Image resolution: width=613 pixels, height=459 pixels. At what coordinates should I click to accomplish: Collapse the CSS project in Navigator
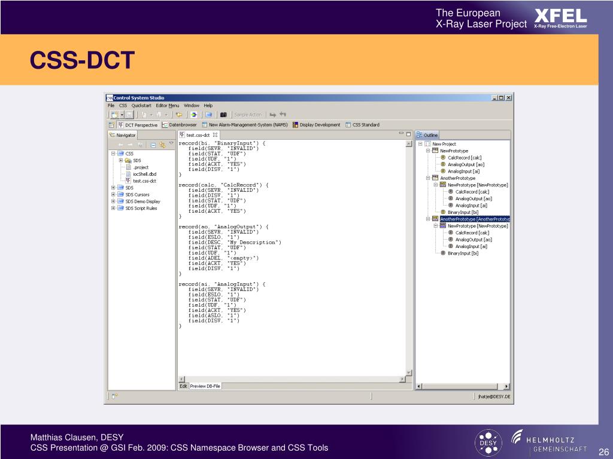(x=113, y=154)
